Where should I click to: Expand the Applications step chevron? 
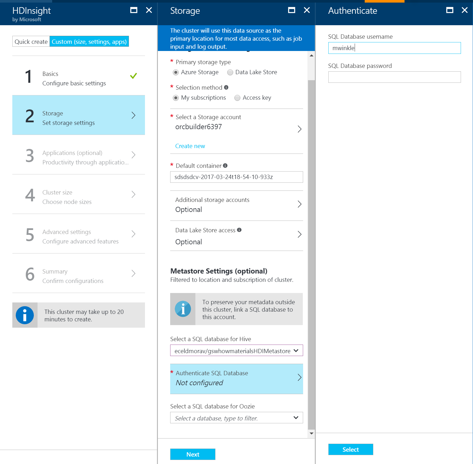[x=134, y=155]
